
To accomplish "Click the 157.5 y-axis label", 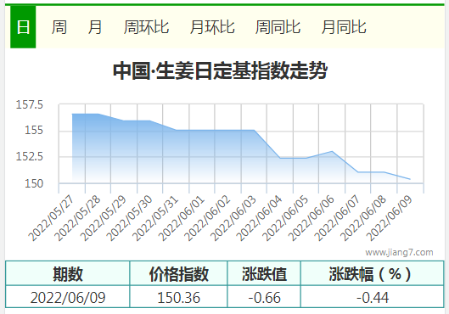I will pyautogui.click(x=30, y=104).
